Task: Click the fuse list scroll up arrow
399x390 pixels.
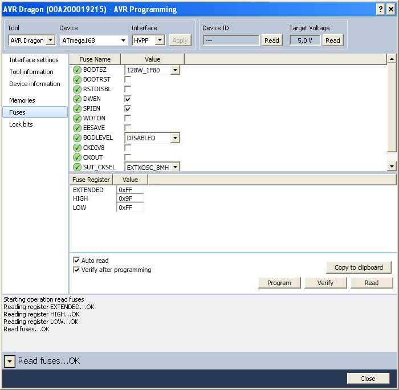Action: [392, 59]
